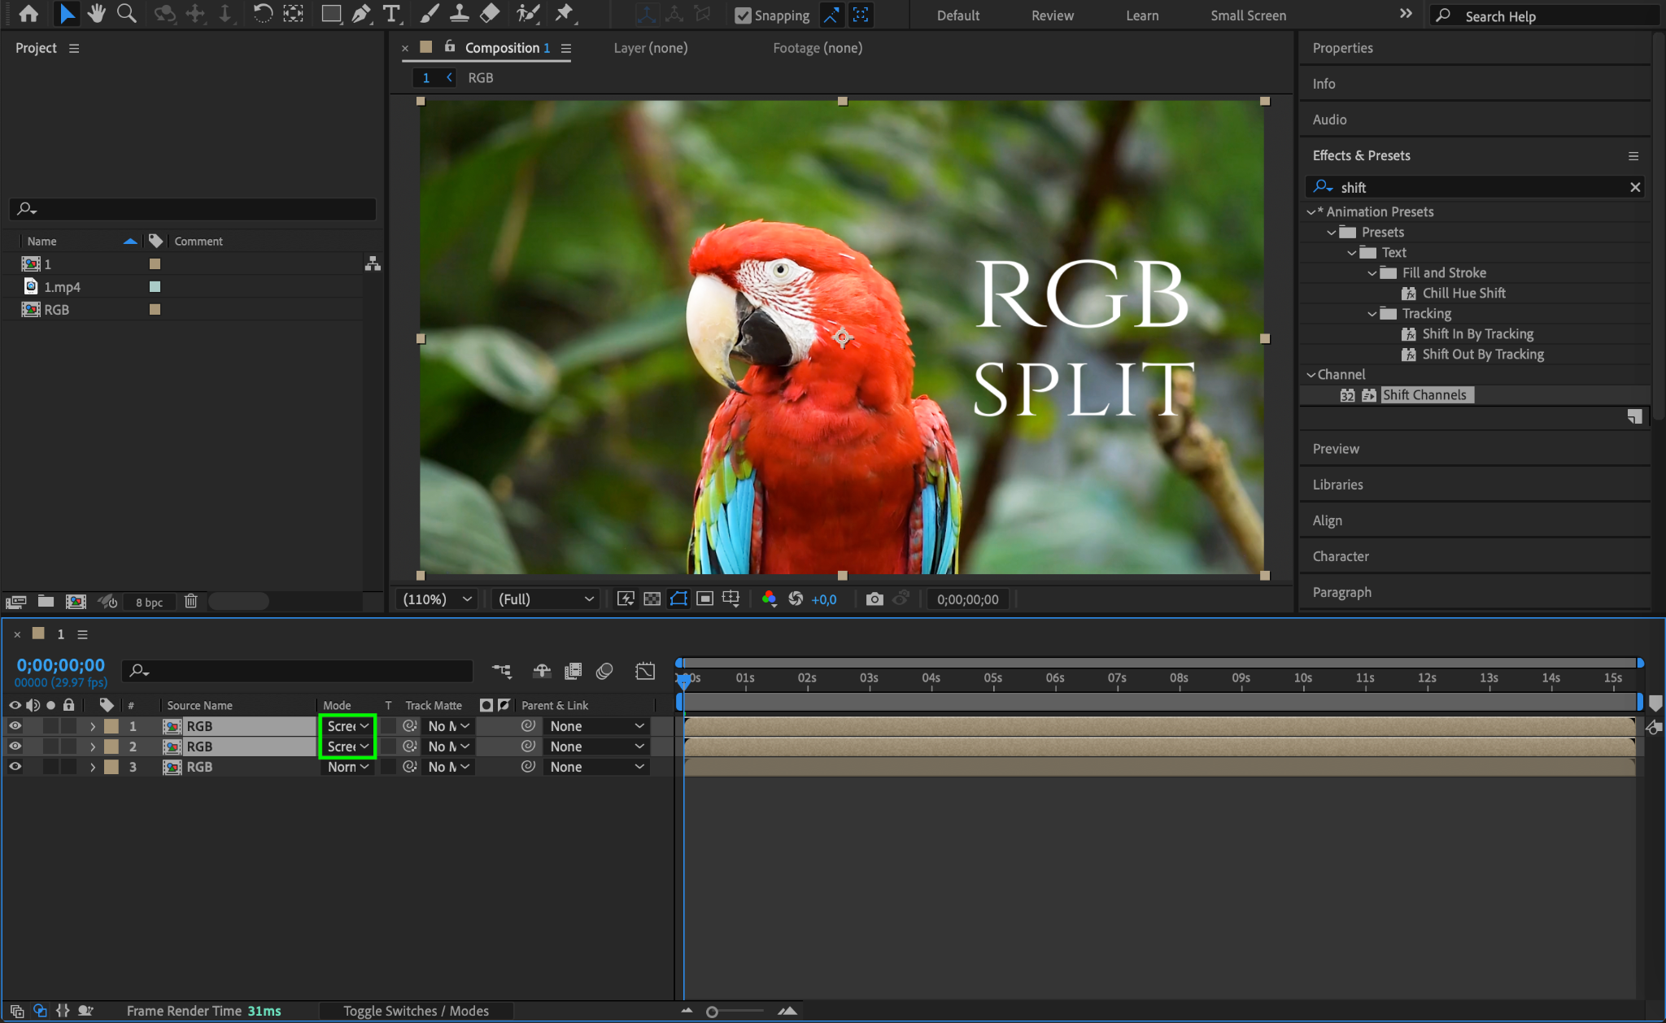Select the Horizontal Type tool
The height and width of the screenshot is (1023, 1666).
pyautogui.click(x=391, y=14)
